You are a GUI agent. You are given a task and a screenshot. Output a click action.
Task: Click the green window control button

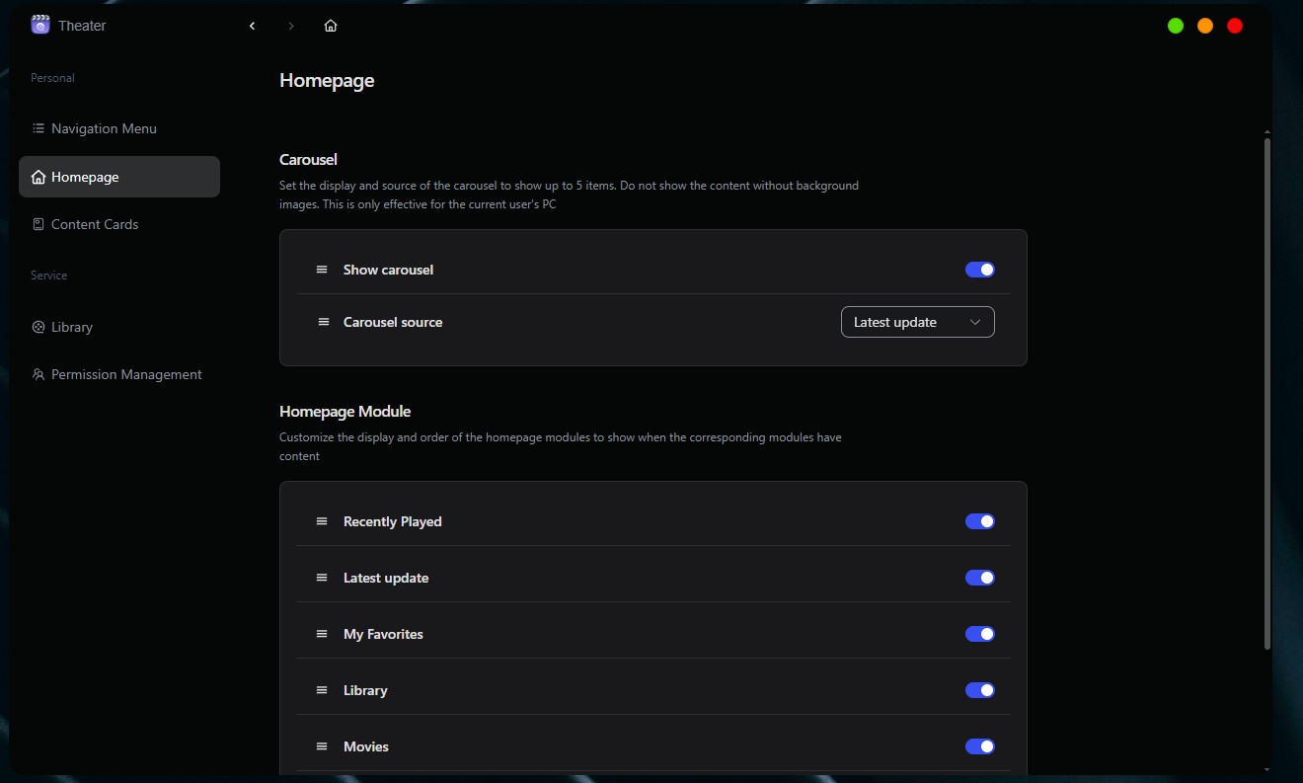[x=1176, y=26]
